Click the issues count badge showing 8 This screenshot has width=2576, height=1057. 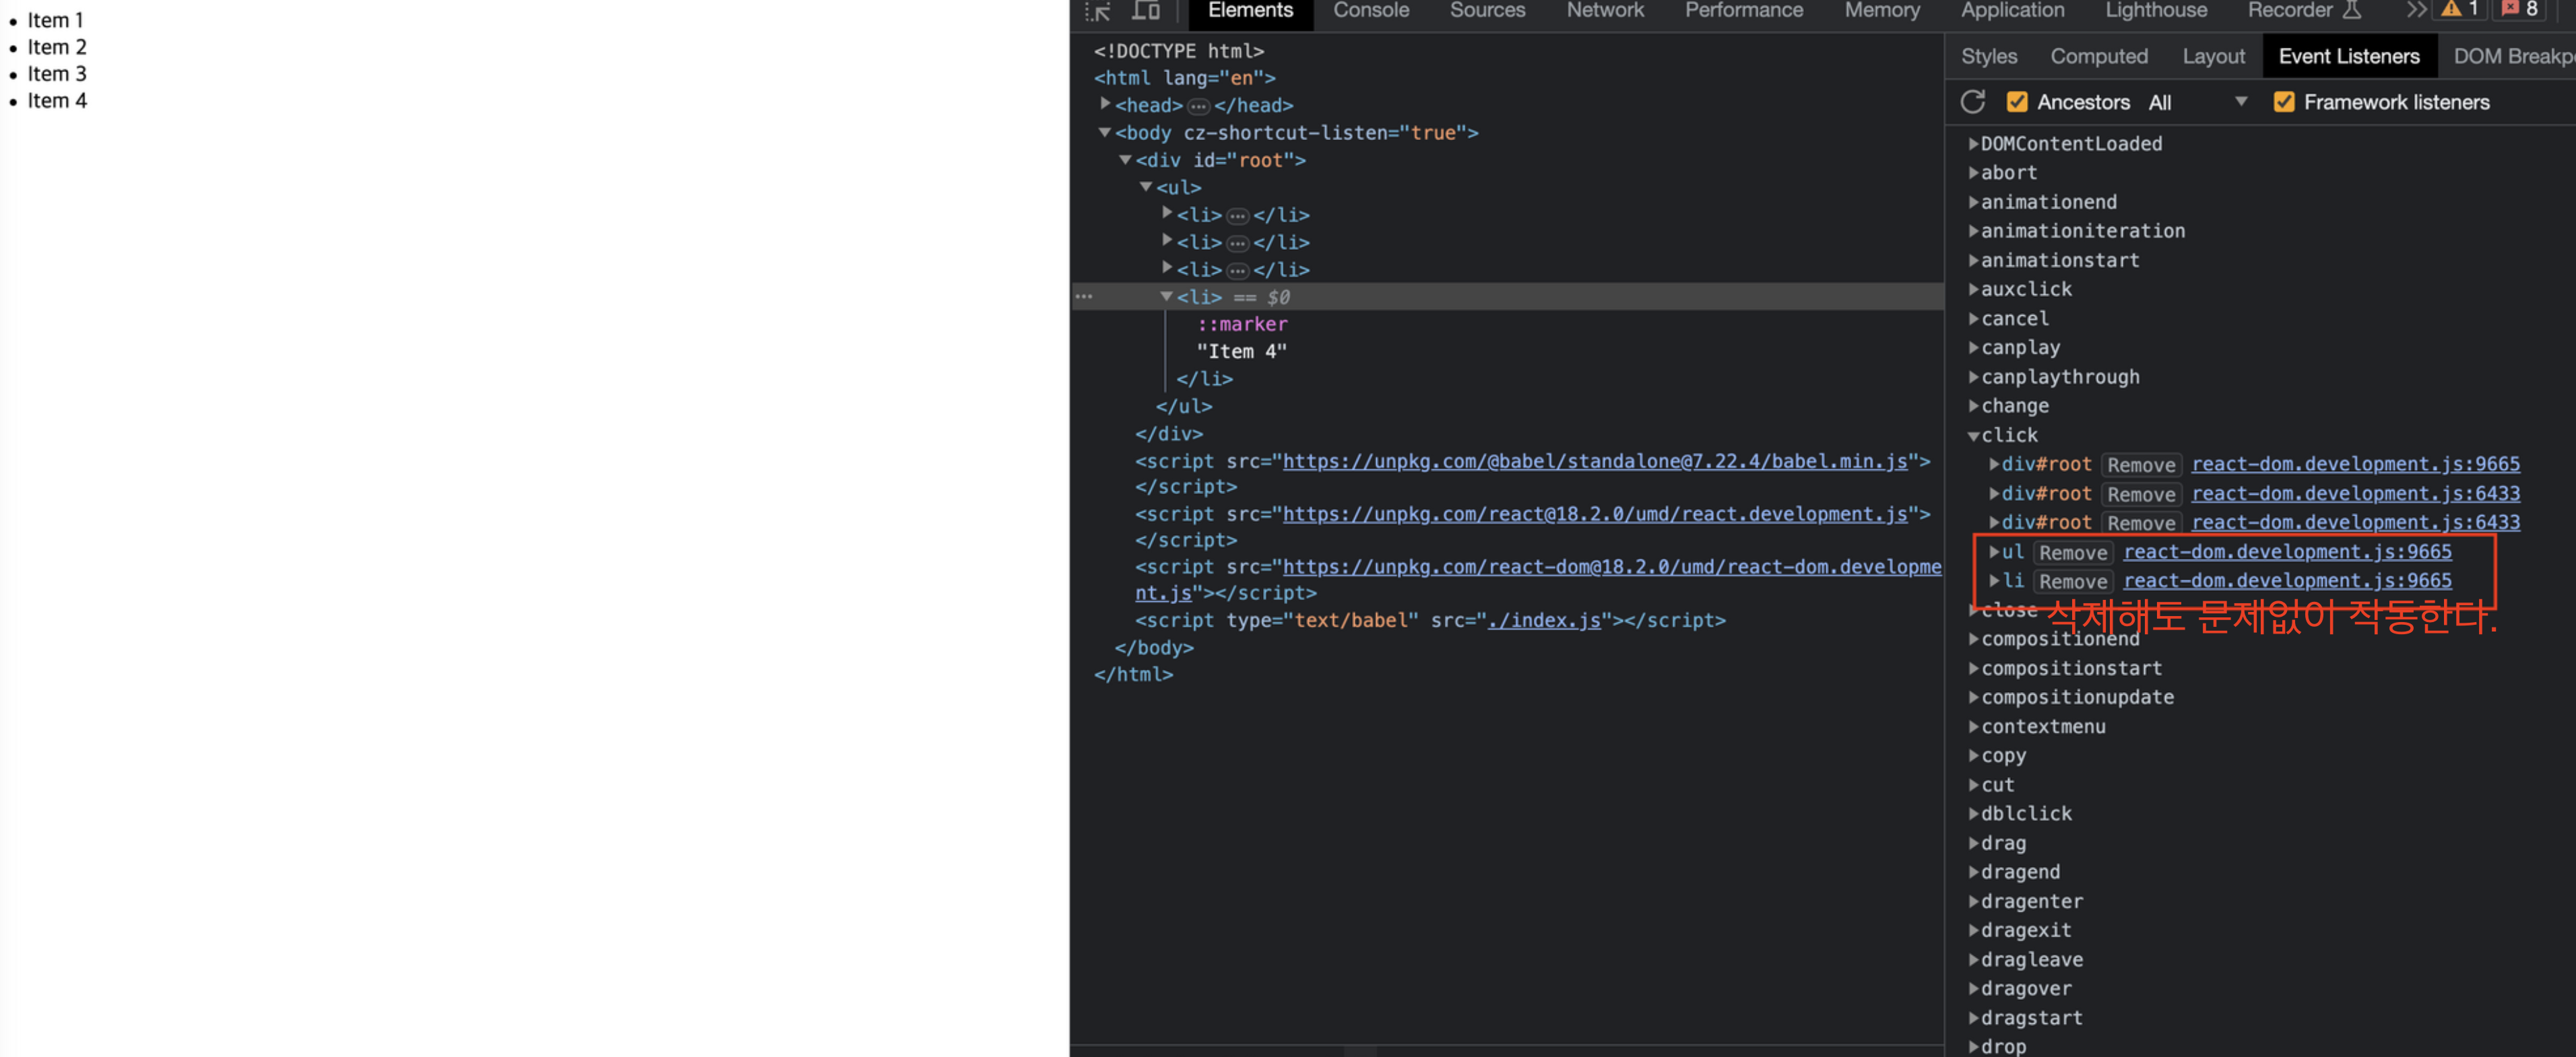click(x=2520, y=10)
